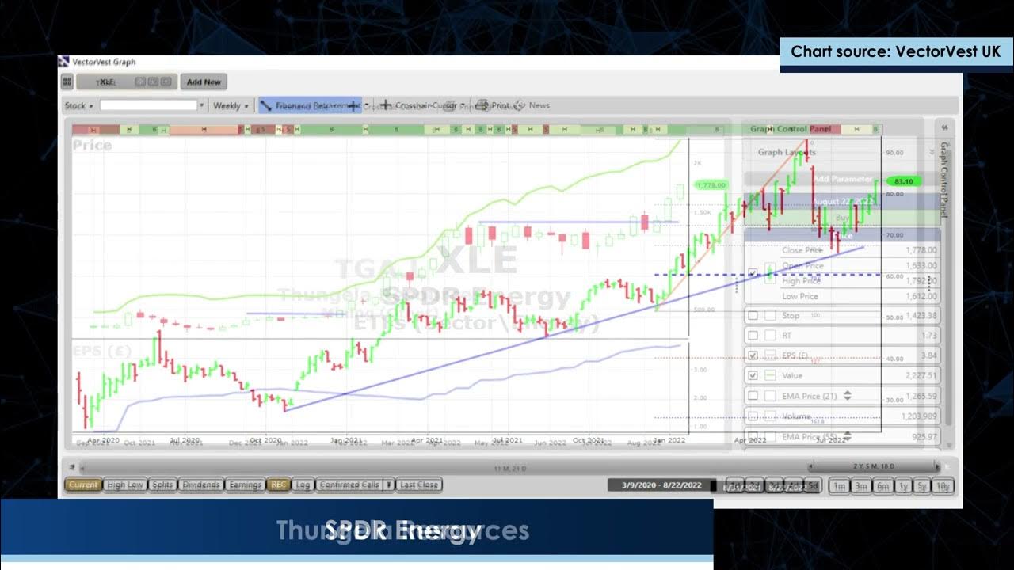Click the EPS line style swatch
The height and width of the screenshot is (570, 1014).
(770, 355)
